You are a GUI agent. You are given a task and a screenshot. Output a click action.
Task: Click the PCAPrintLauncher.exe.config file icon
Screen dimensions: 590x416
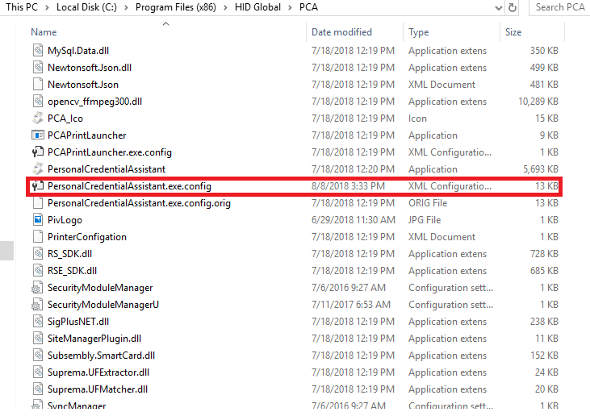(38, 152)
